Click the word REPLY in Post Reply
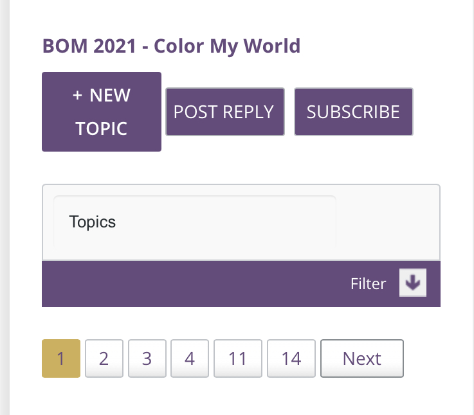The width and height of the screenshot is (474, 415). (248, 112)
